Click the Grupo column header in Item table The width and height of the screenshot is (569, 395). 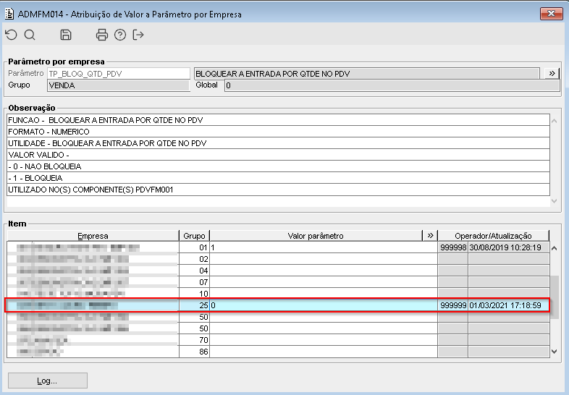pos(194,236)
